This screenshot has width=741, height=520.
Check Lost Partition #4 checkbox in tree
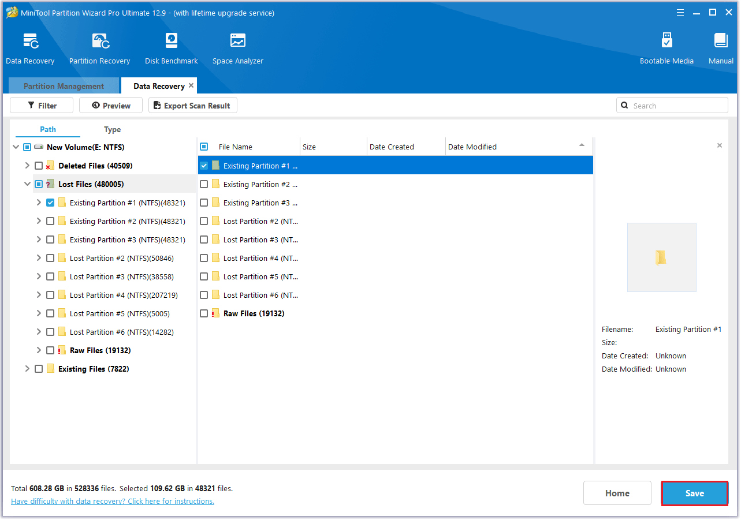[50, 295]
